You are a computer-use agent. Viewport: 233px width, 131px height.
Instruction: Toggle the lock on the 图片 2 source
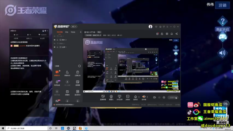pos(57,40)
